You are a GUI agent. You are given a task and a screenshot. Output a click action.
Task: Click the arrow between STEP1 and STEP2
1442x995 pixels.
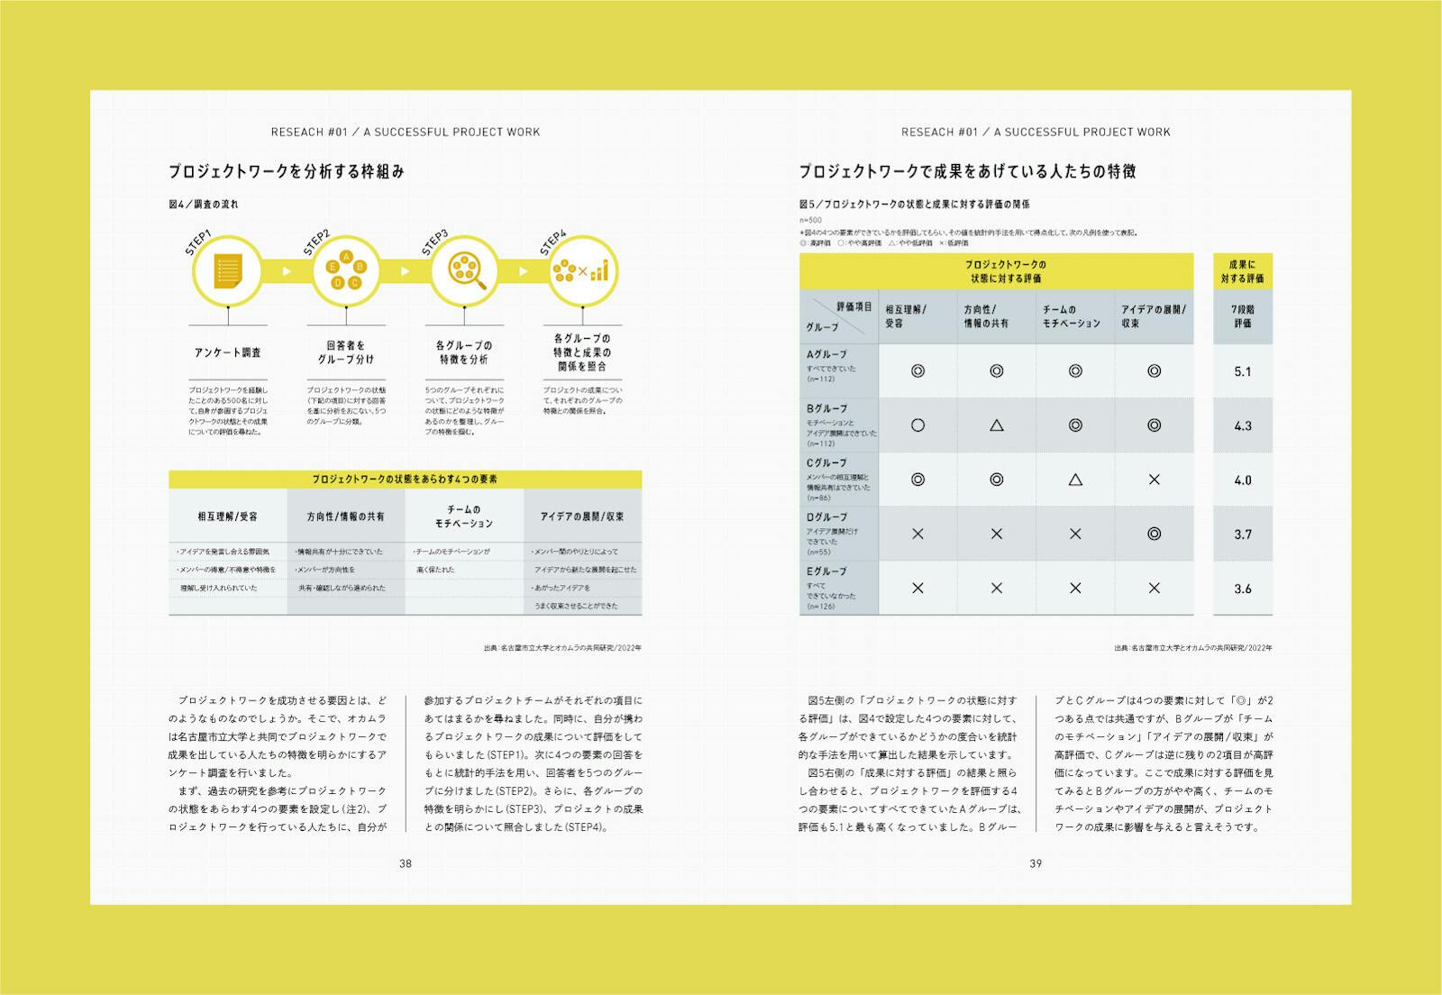[x=287, y=270]
